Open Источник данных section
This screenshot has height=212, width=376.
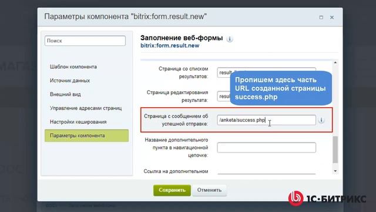[x=70, y=81]
